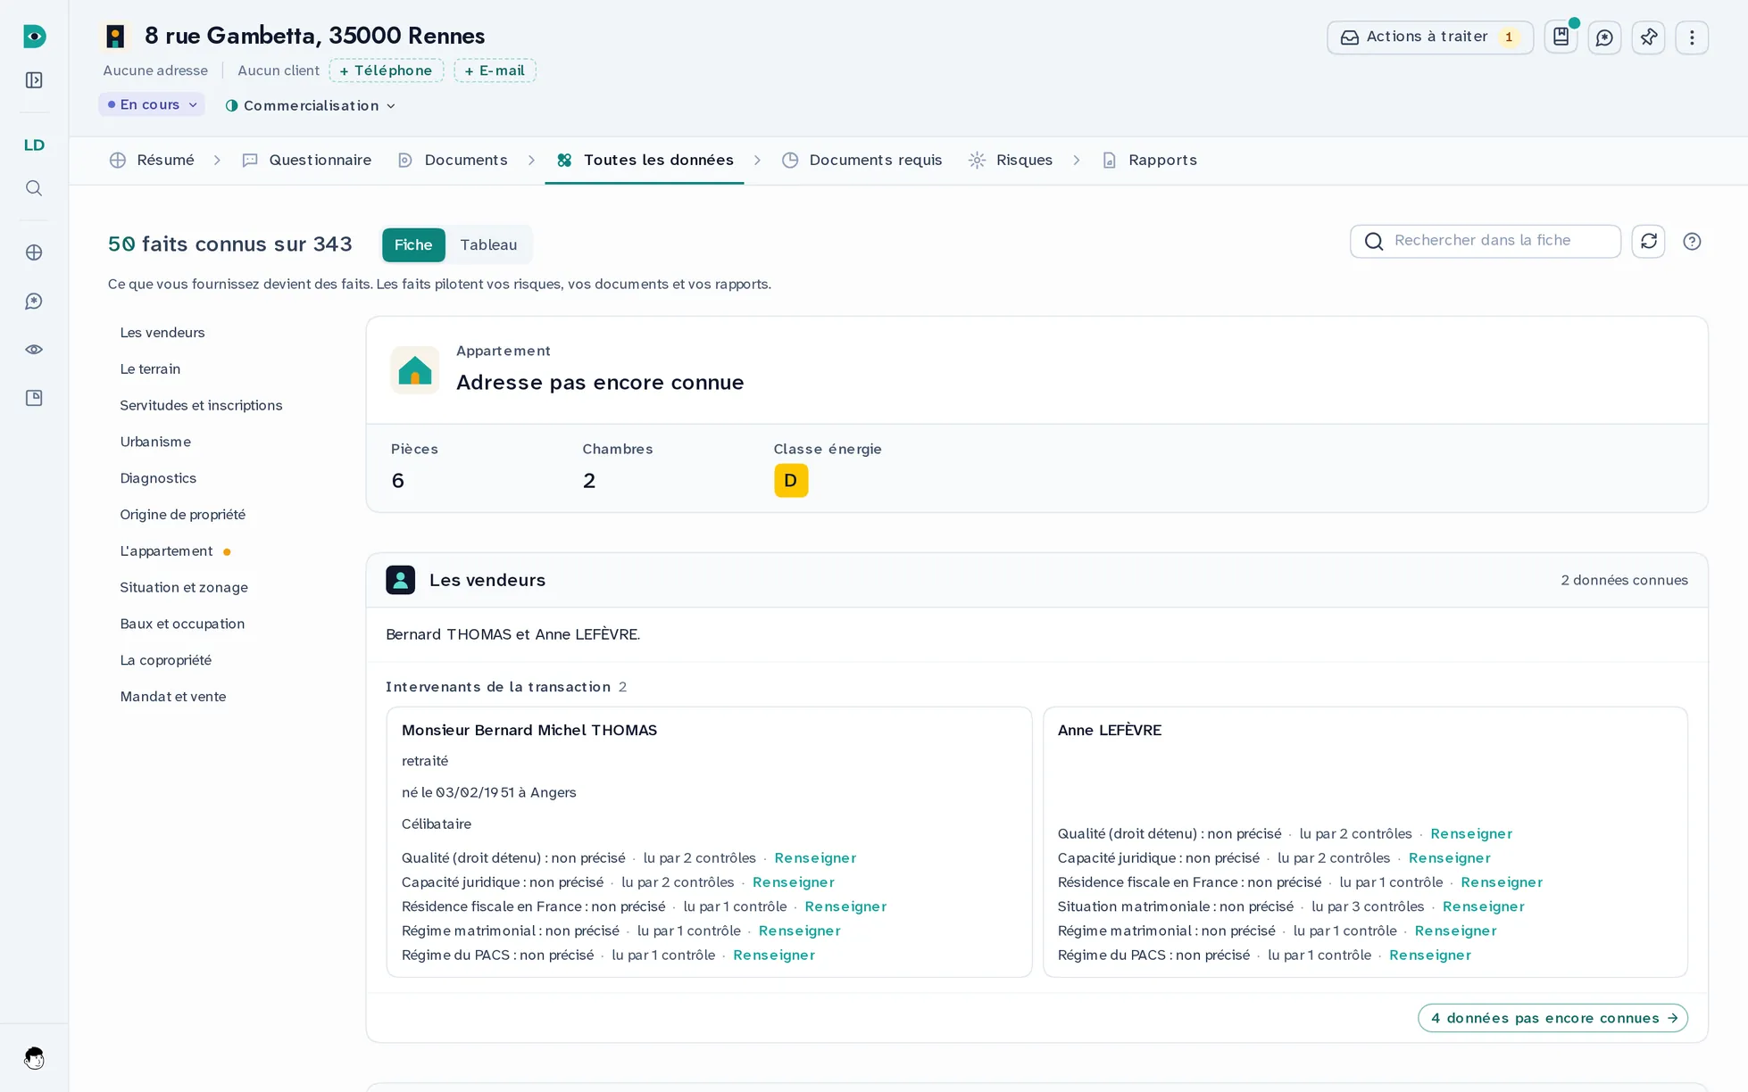Jump to L'appartement section
This screenshot has width=1748, height=1092.
click(166, 551)
